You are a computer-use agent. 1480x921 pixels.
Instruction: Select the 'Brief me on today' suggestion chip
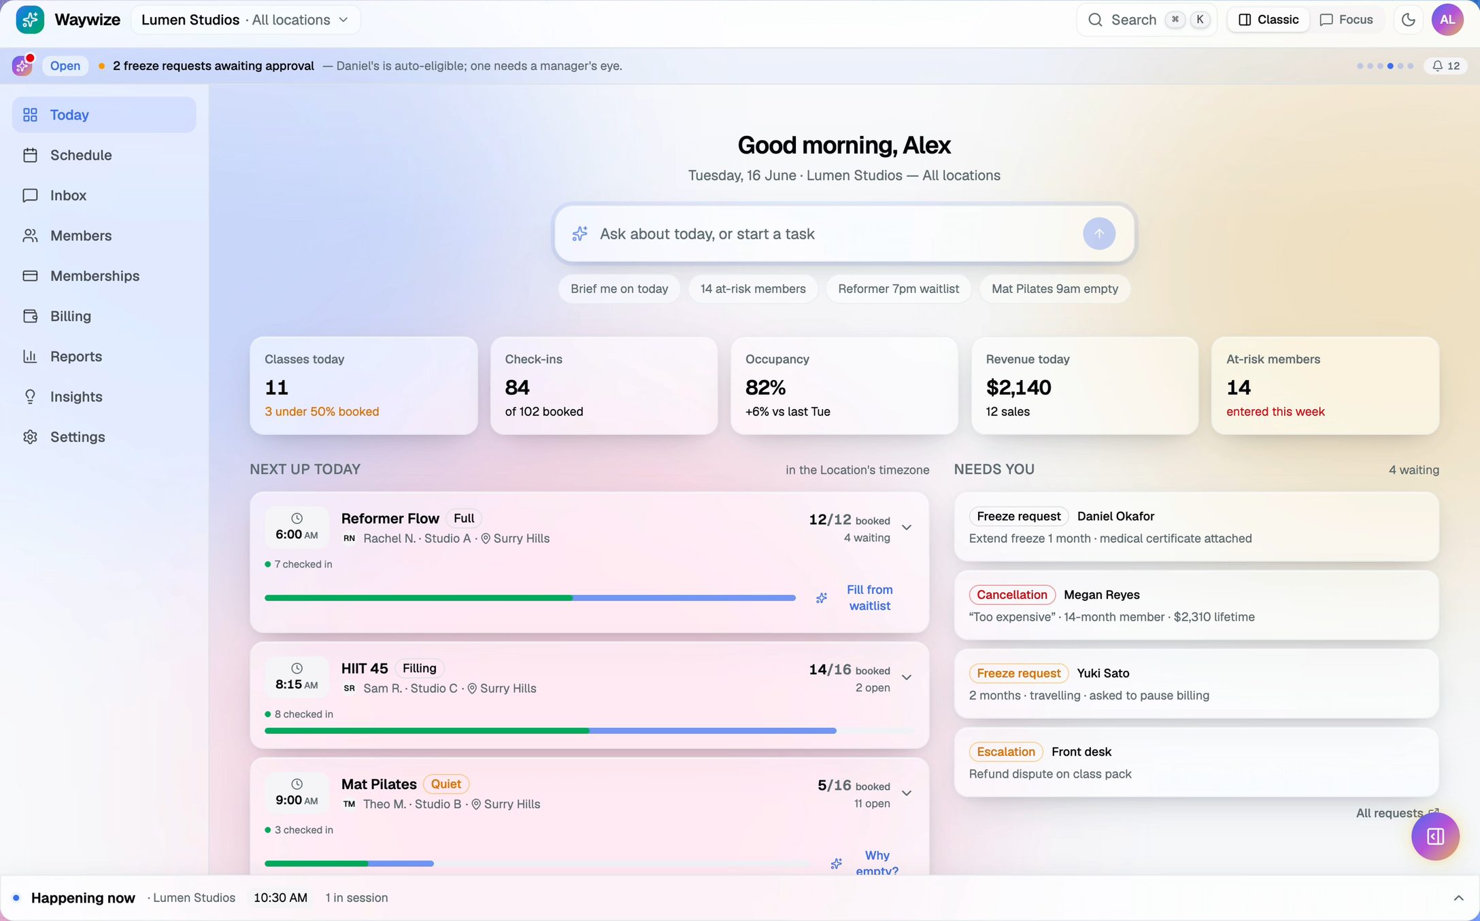pos(619,289)
